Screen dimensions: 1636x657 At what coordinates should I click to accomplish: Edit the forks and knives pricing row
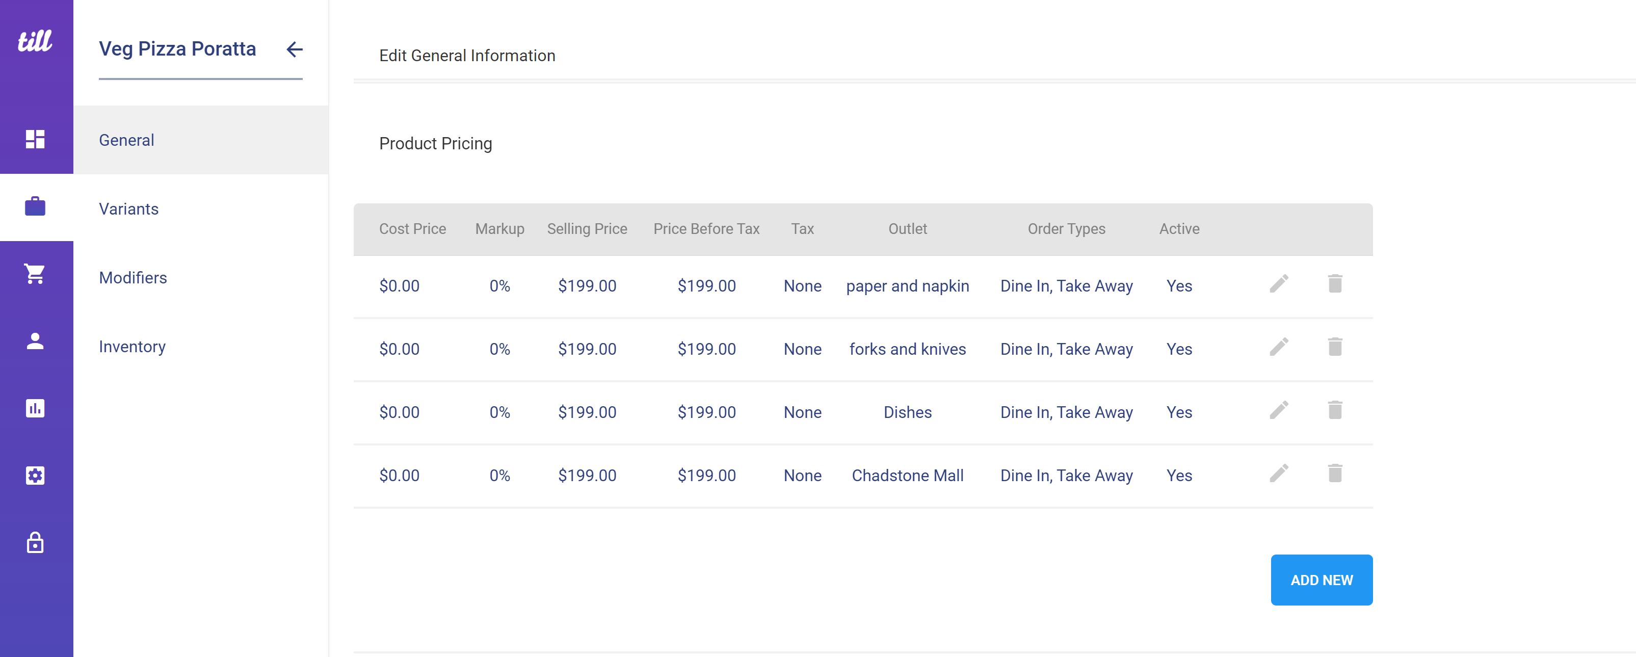point(1279,347)
